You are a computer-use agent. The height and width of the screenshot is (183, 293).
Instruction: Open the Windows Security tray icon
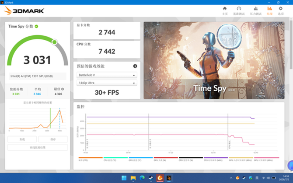coord(251,178)
